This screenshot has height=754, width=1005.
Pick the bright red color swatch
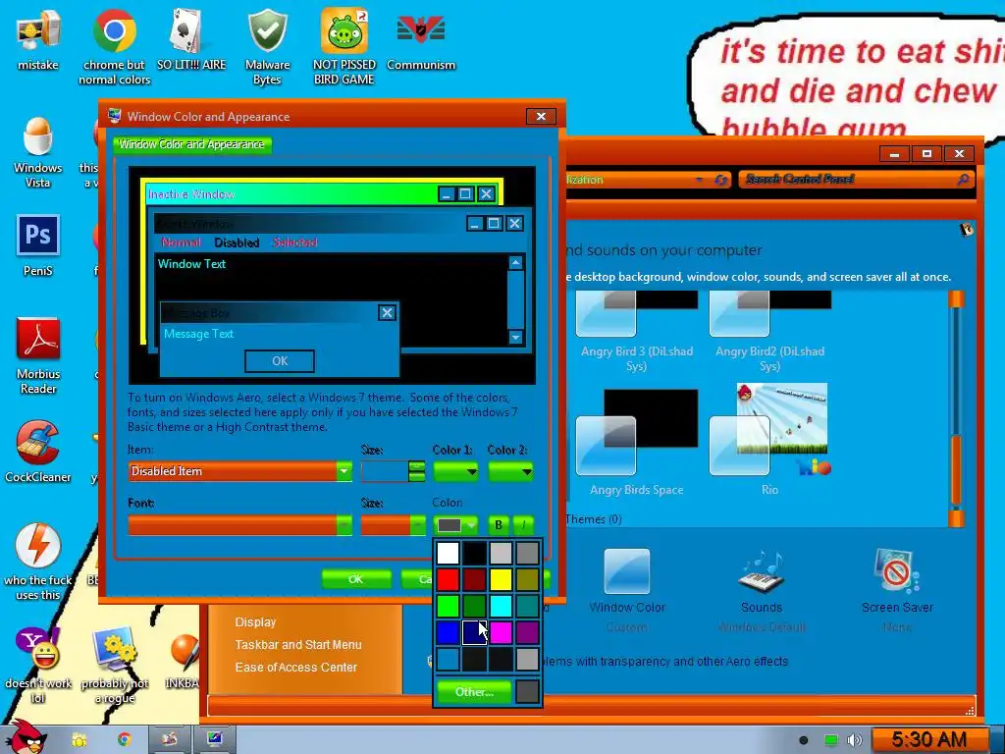tap(448, 579)
